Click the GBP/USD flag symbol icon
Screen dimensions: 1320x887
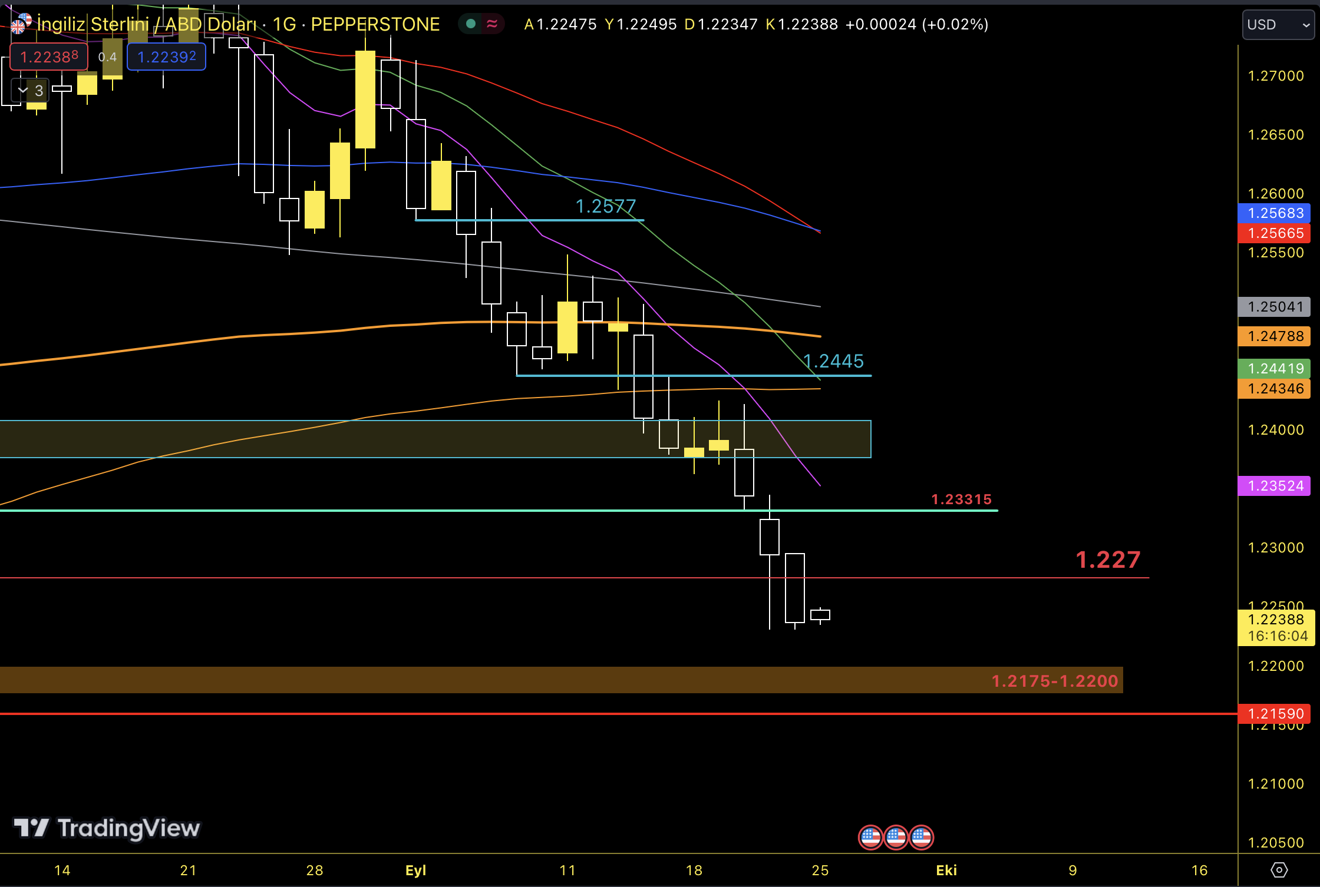pos(21,24)
